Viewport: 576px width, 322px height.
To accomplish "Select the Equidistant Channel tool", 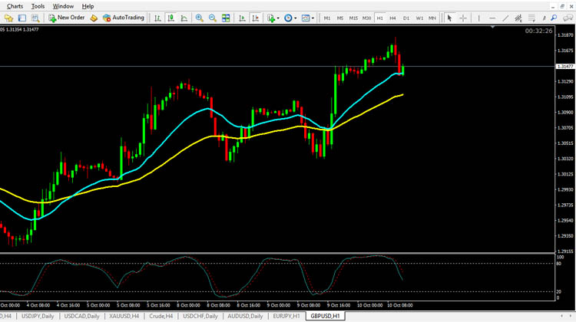I will (518, 18).
